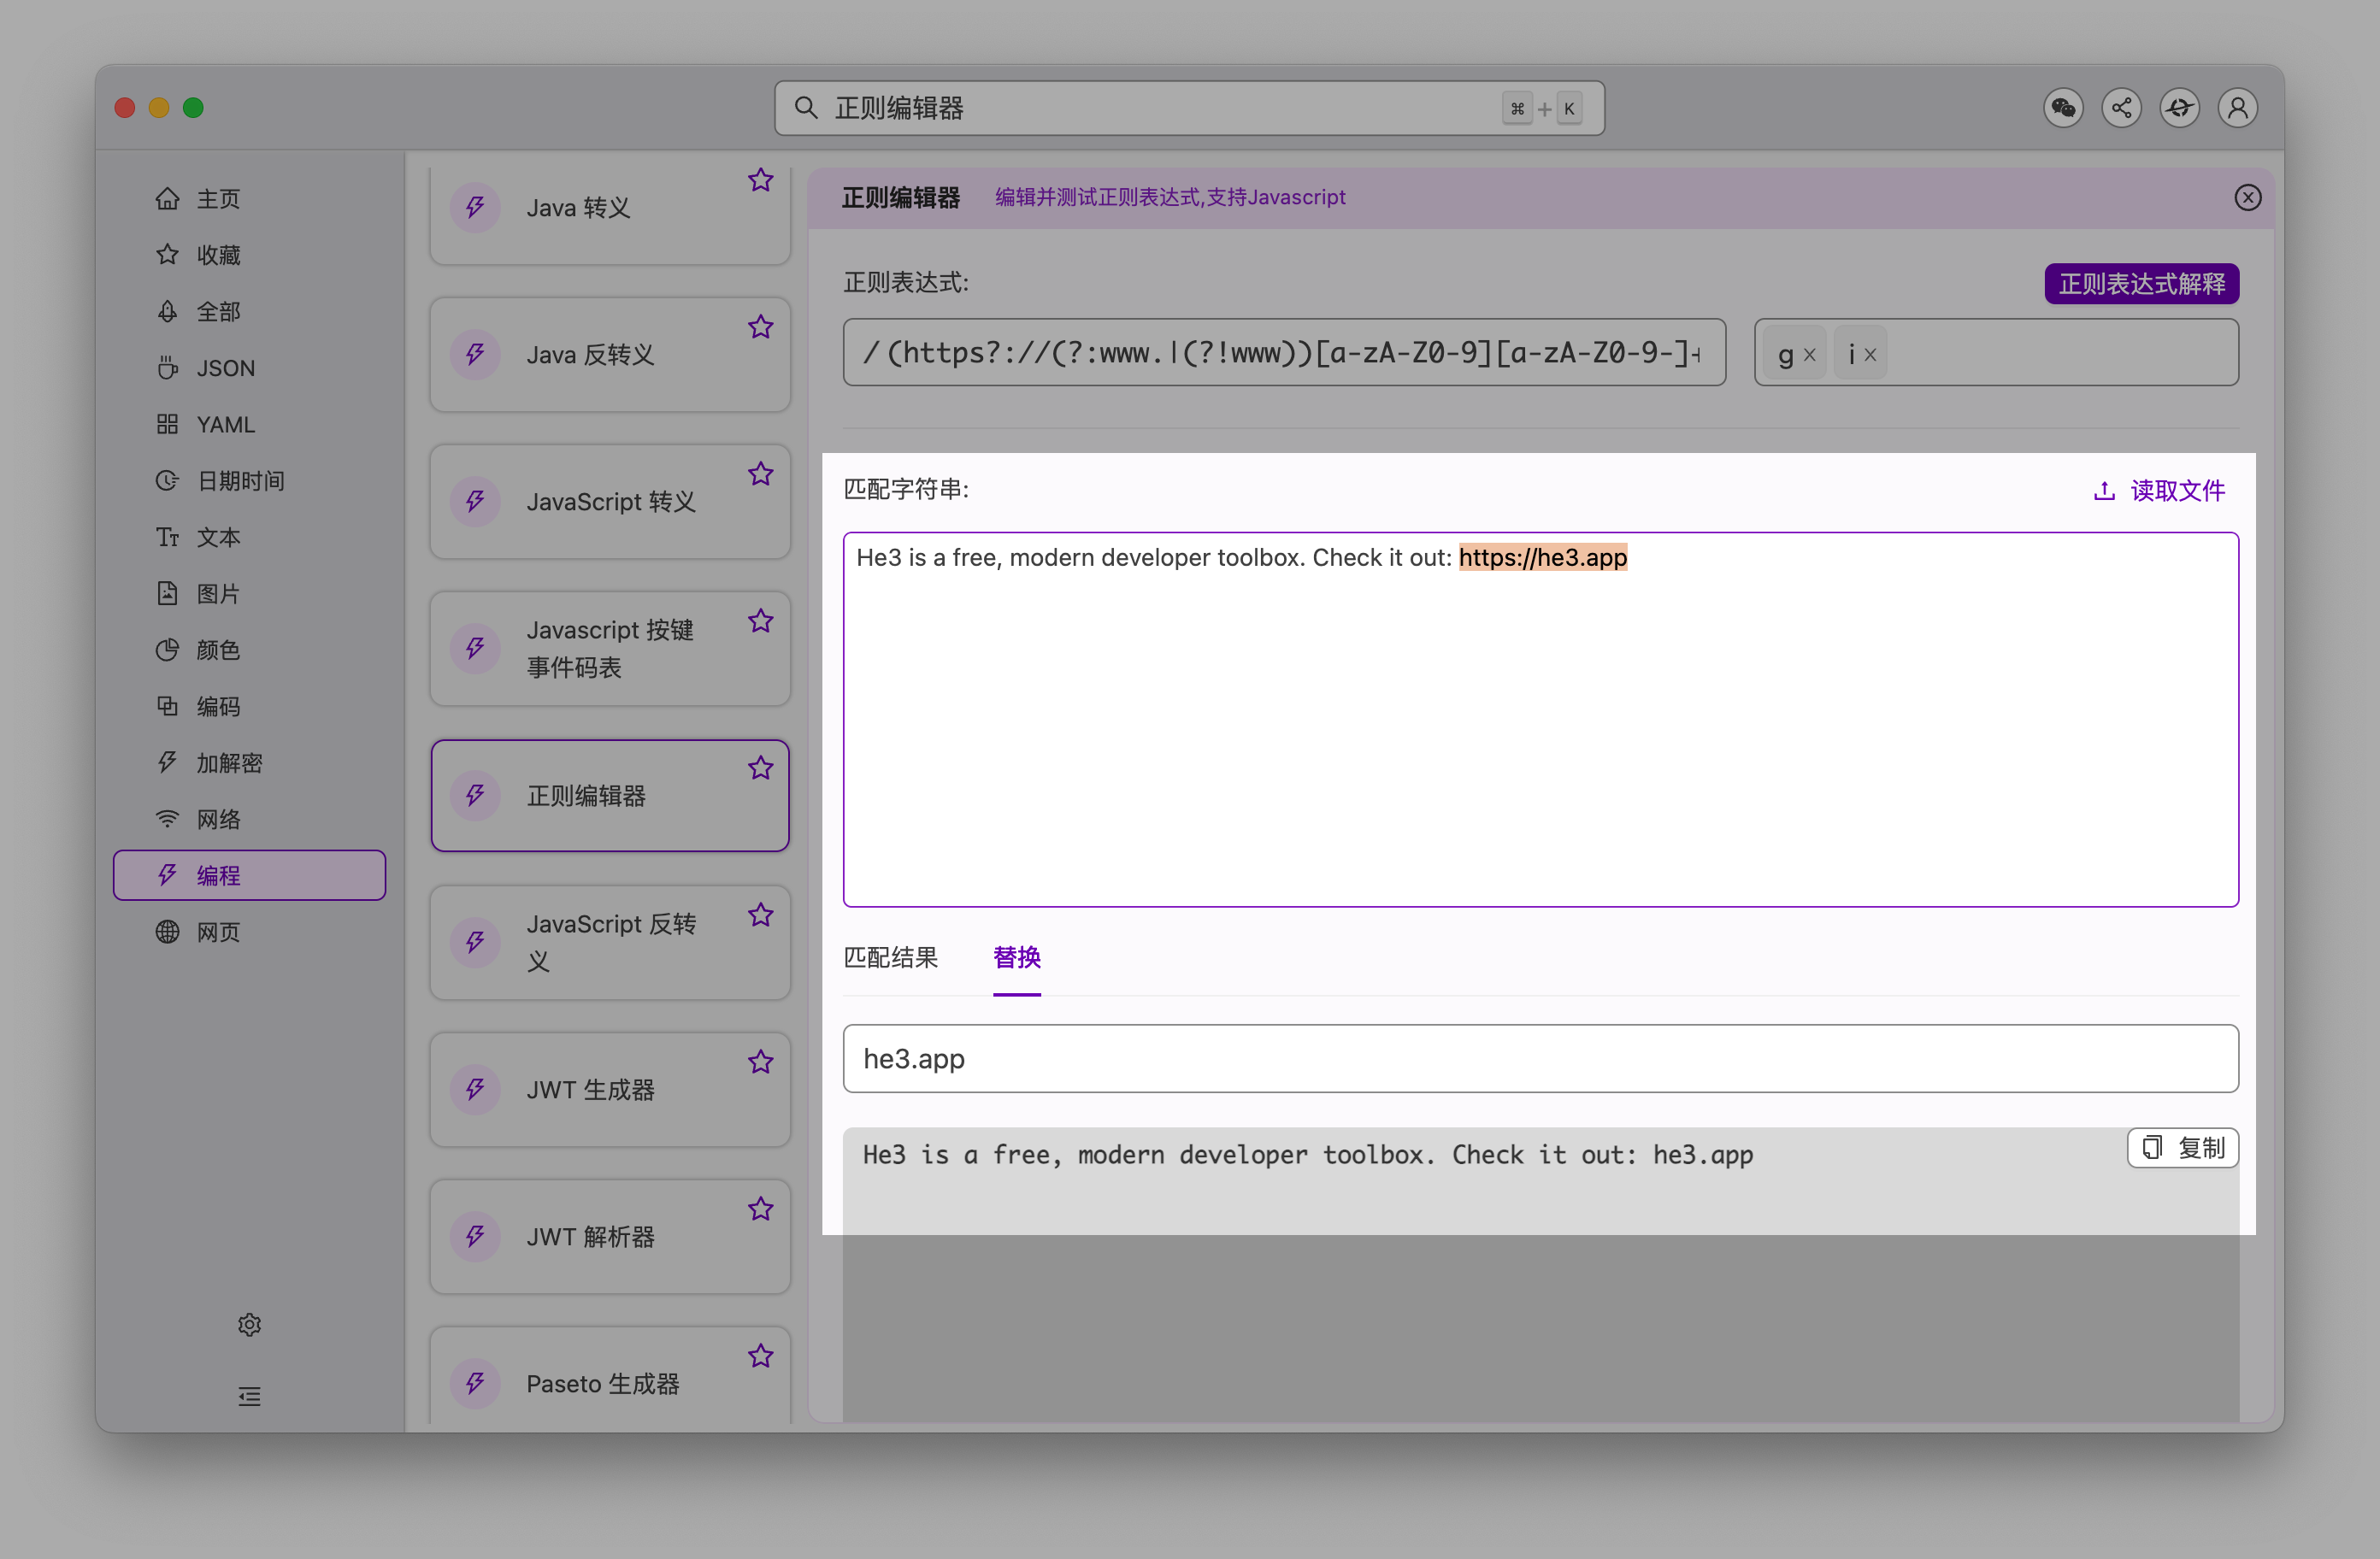This screenshot has width=2380, height=1559.
Task: Click the home icon beside 主页
Action: coord(167,199)
